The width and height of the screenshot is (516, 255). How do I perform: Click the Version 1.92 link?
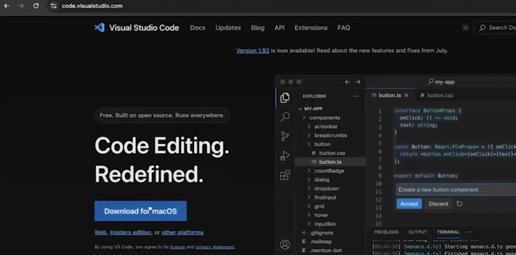[x=253, y=50]
